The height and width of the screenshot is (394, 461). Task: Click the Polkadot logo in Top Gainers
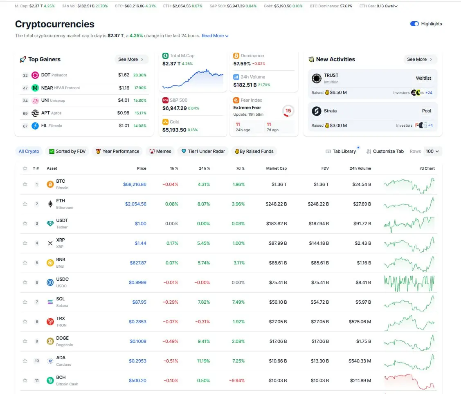pyautogui.click(x=35, y=75)
